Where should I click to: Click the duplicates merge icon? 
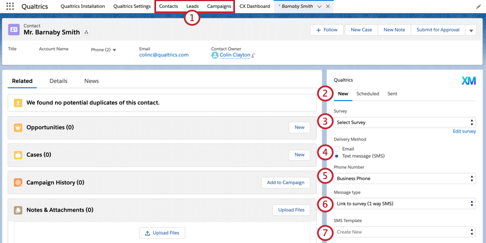point(18,103)
